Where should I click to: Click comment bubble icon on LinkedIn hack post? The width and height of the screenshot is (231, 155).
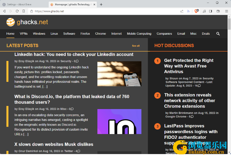coord(77,61)
